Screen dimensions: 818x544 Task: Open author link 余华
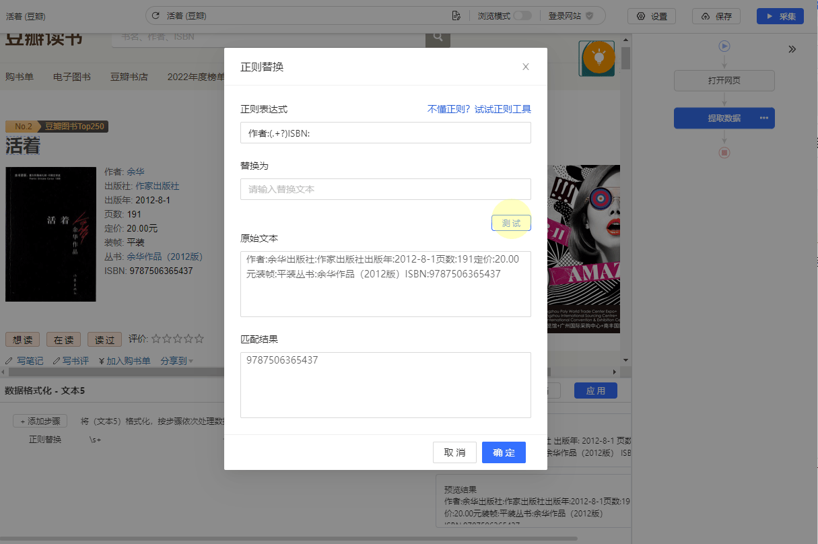(135, 172)
